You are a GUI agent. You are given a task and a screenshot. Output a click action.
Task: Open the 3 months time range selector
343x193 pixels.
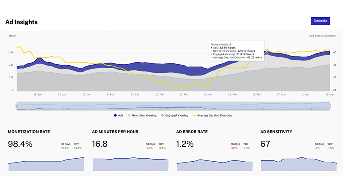coord(320,21)
